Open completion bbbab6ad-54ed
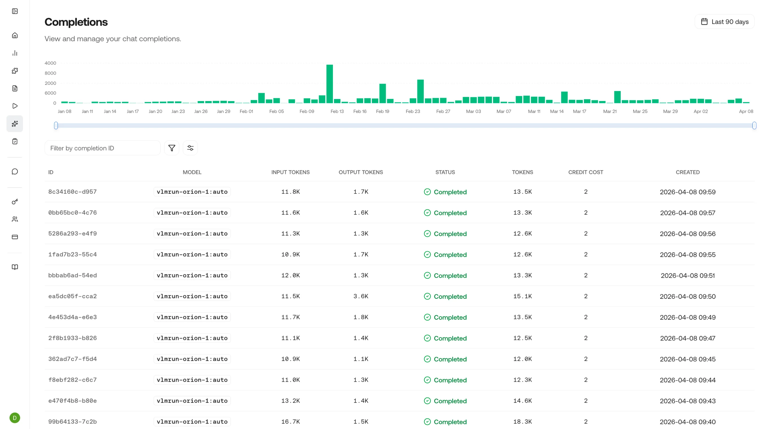The height and width of the screenshot is (429, 769). click(73, 276)
